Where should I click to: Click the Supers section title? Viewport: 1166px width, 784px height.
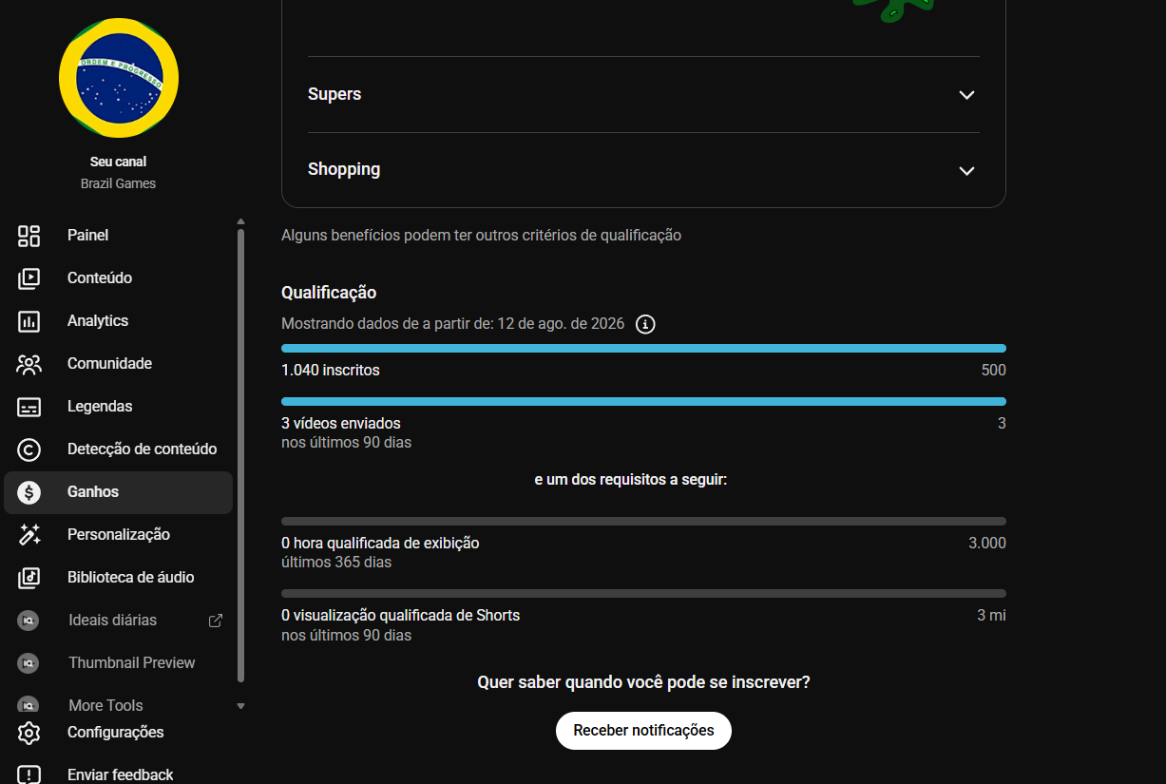click(335, 94)
